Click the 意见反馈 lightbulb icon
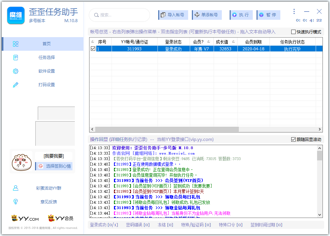The width and height of the screenshot is (330, 236). (x=16, y=202)
